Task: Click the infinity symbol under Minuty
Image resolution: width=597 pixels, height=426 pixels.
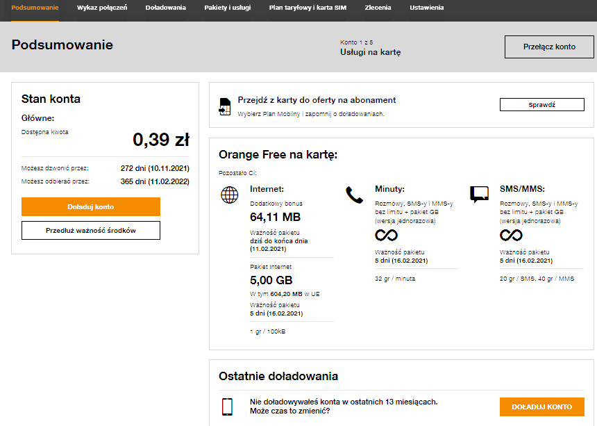Action: pos(386,236)
